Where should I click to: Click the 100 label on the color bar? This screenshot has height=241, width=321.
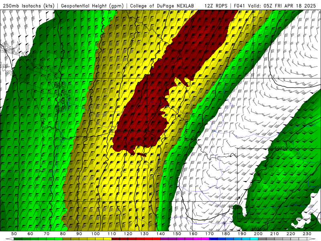click(x=95, y=234)
